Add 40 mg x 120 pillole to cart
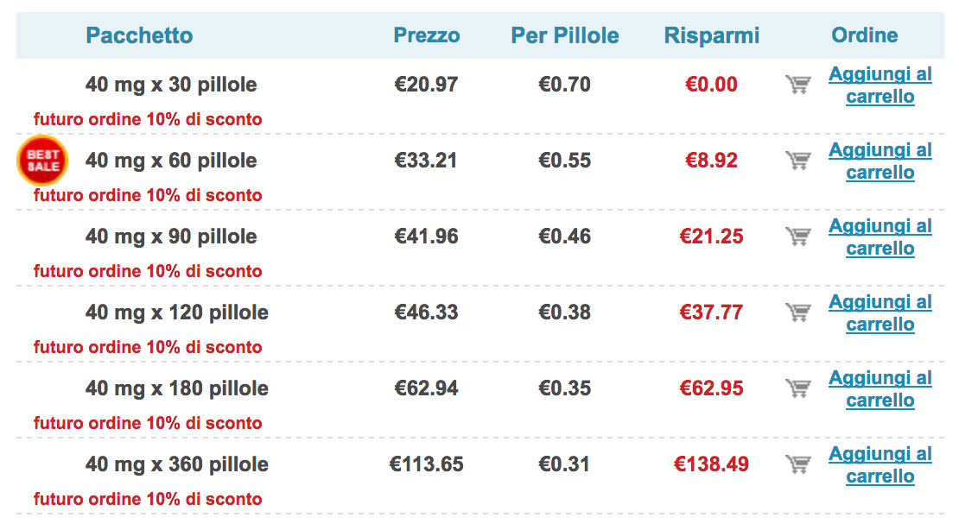The image size is (959, 530). tap(880, 312)
